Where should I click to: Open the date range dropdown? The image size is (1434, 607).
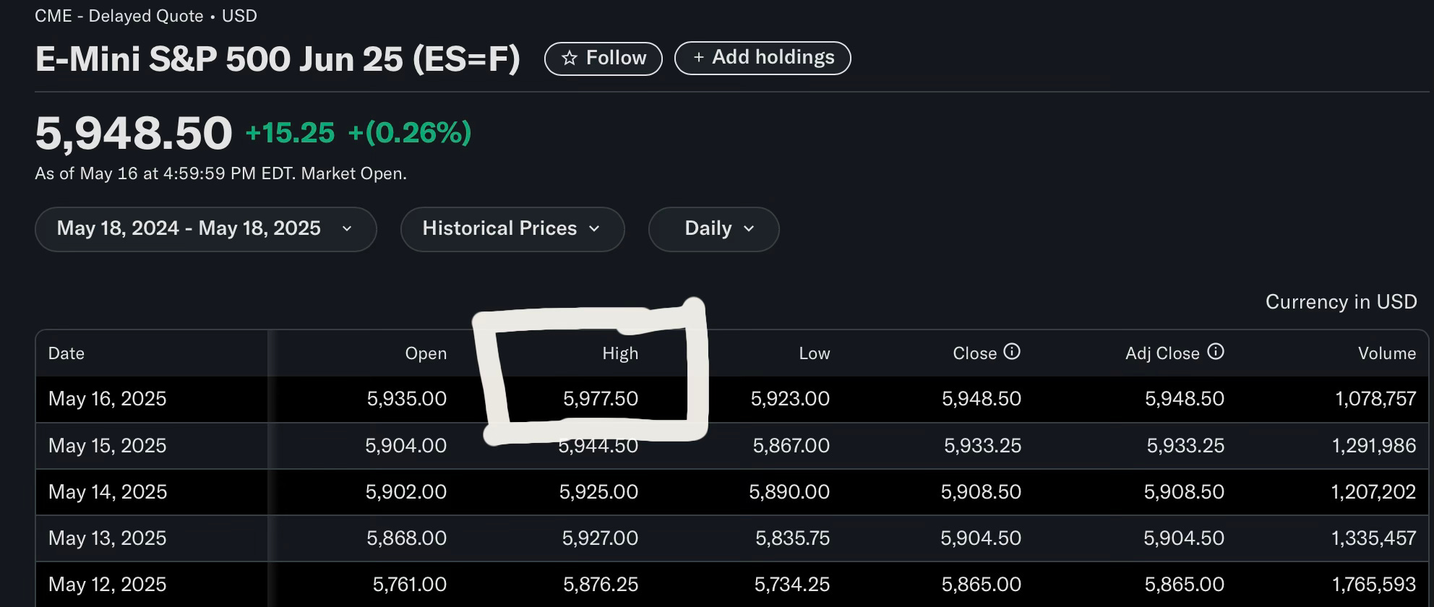pos(205,229)
